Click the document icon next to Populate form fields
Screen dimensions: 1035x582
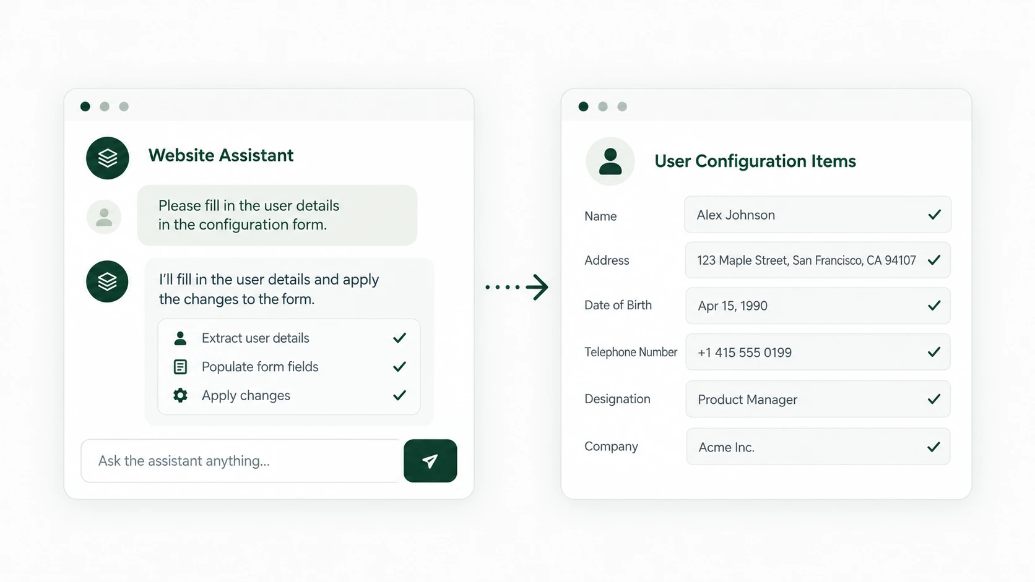[x=180, y=367]
